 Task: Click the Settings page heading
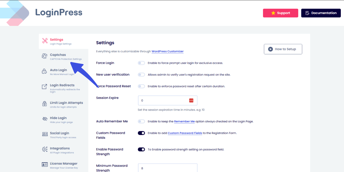point(105,42)
